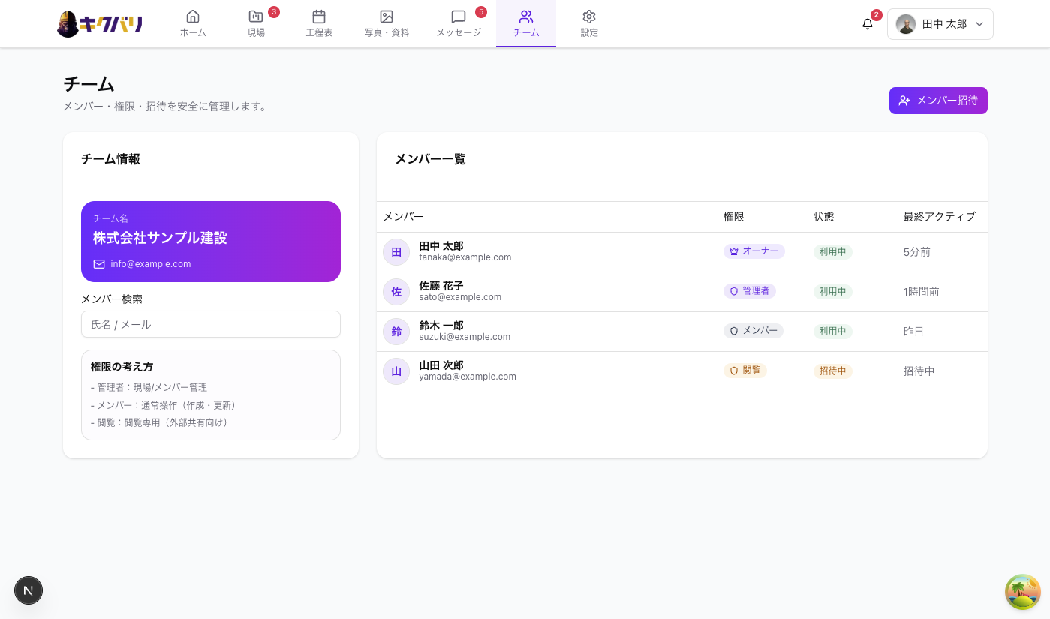Click the メンバー招待 invite button
Image resolution: width=1050 pixels, height=619 pixels.
[x=938, y=100]
